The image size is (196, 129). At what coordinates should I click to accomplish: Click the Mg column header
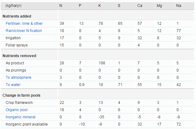tap(159, 6)
